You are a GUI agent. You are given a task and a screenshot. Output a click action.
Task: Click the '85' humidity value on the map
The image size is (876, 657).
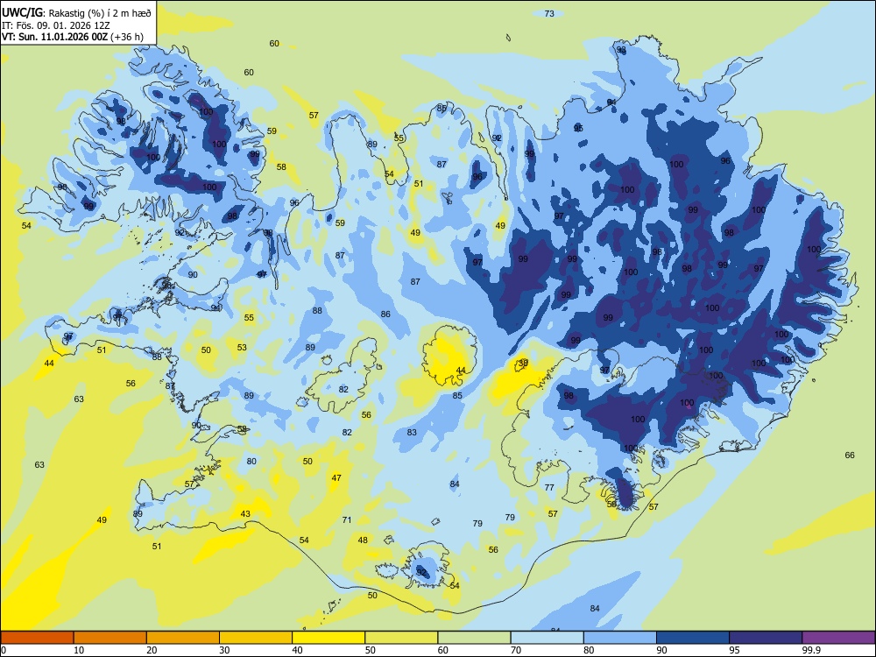pos(457,396)
